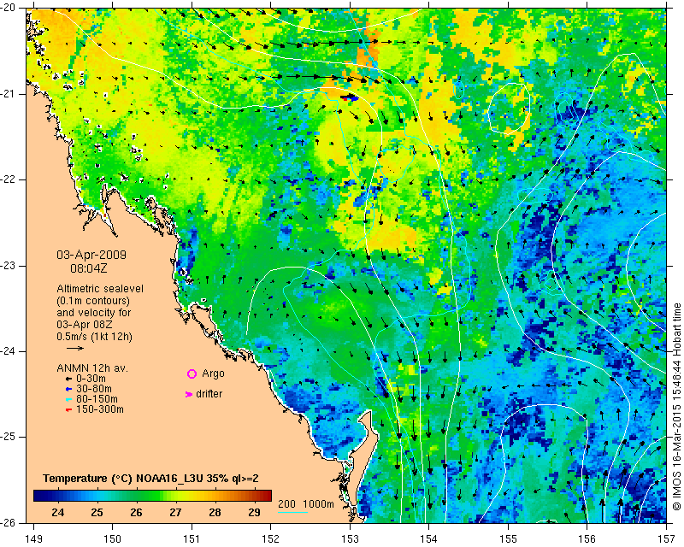This screenshot has width=684, height=547.
Task: Click the 08:04Z time label
Action: (89, 268)
